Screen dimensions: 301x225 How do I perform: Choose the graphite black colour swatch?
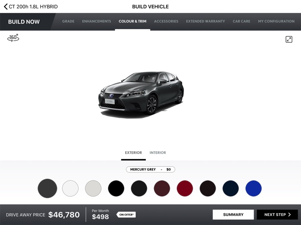(x=139, y=189)
